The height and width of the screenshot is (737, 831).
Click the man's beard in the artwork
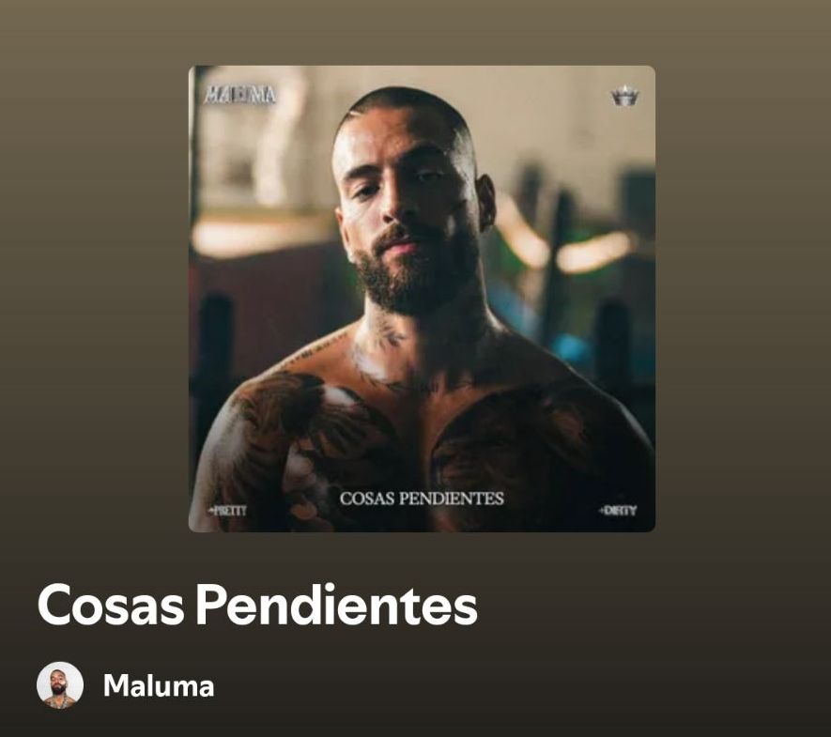click(410, 275)
